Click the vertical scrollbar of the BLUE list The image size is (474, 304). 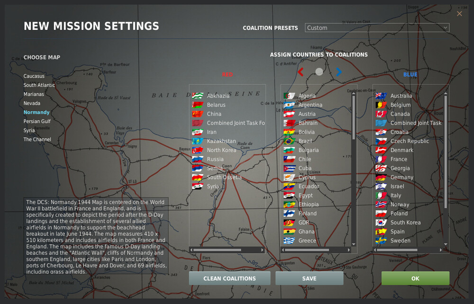446,152
